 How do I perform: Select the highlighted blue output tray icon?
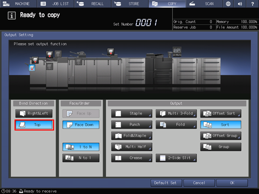point(32,68)
